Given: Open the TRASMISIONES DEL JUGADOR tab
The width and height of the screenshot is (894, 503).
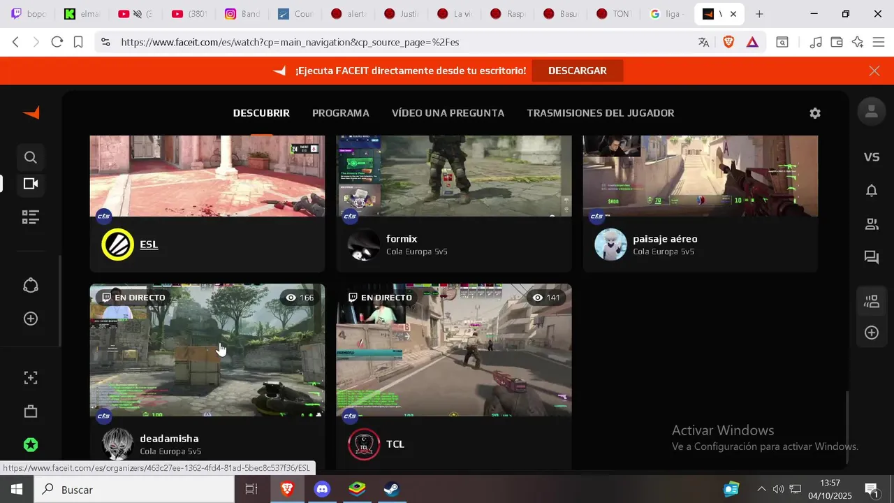Looking at the screenshot, I should point(601,113).
